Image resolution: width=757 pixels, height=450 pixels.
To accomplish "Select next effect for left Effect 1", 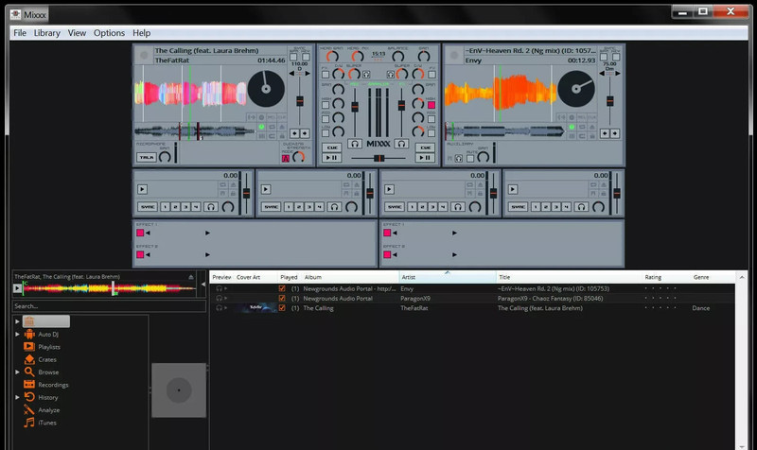I will [x=207, y=233].
